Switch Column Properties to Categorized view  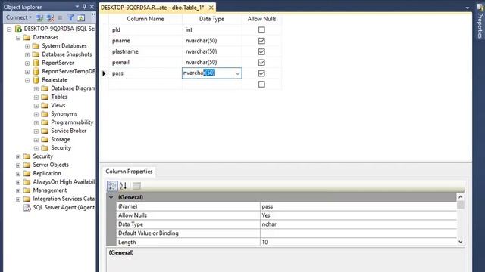[112, 186]
